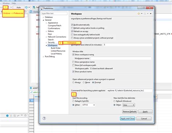Click the Auto commit mode button in toolbar

click(19, 7)
